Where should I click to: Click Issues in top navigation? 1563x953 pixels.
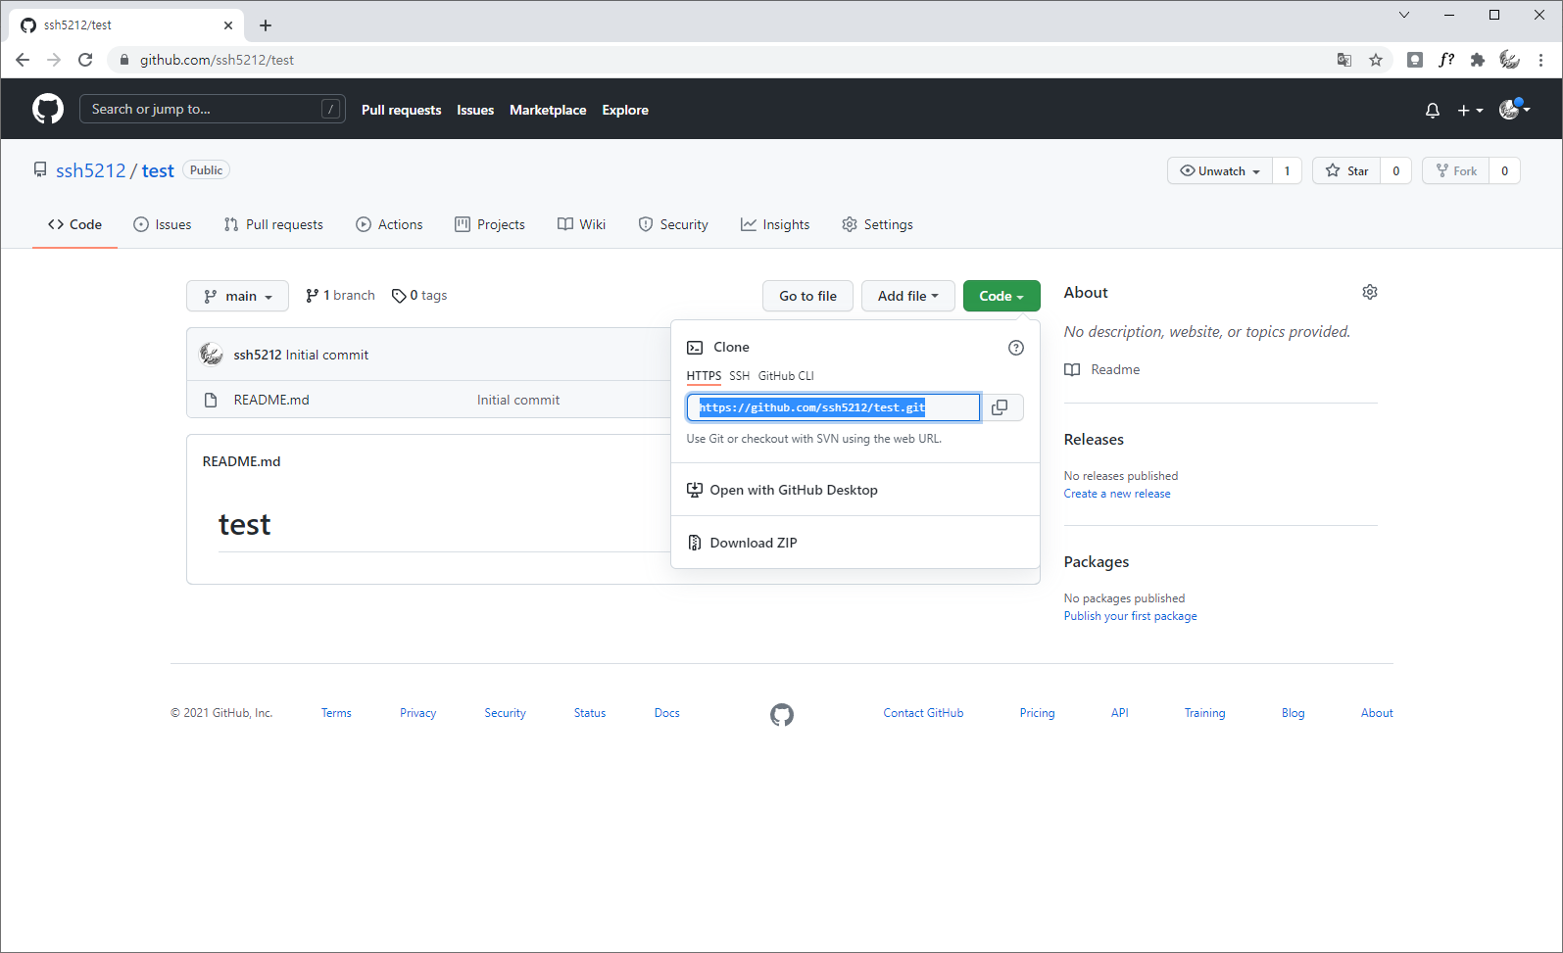pos(475,110)
